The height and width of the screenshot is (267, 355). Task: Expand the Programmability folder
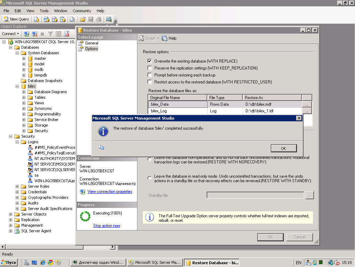[24, 114]
